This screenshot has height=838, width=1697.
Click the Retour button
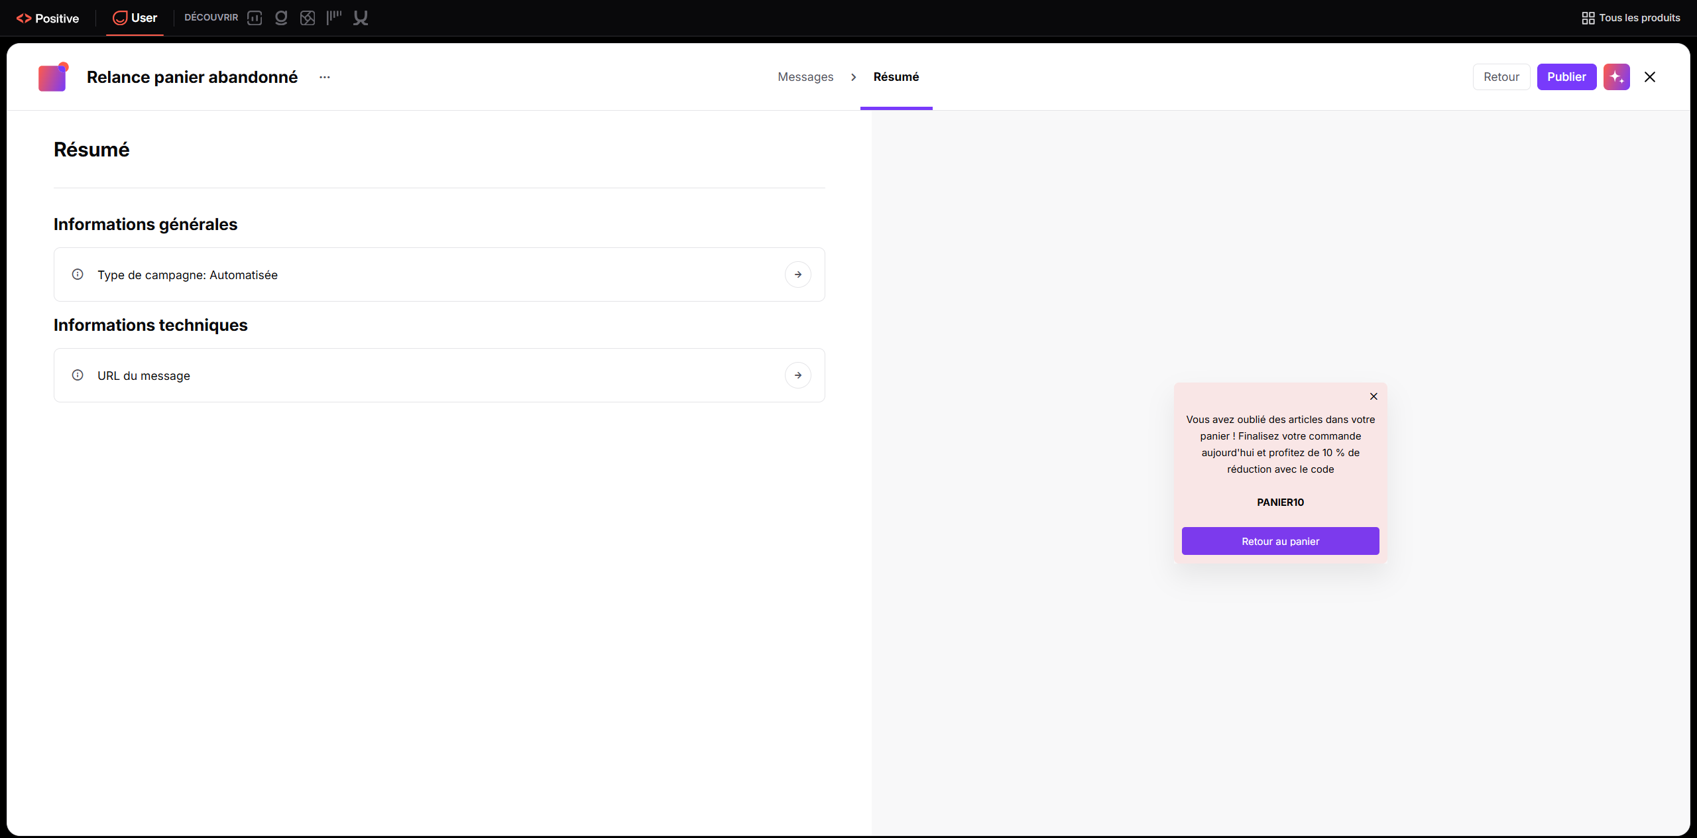[1501, 77]
